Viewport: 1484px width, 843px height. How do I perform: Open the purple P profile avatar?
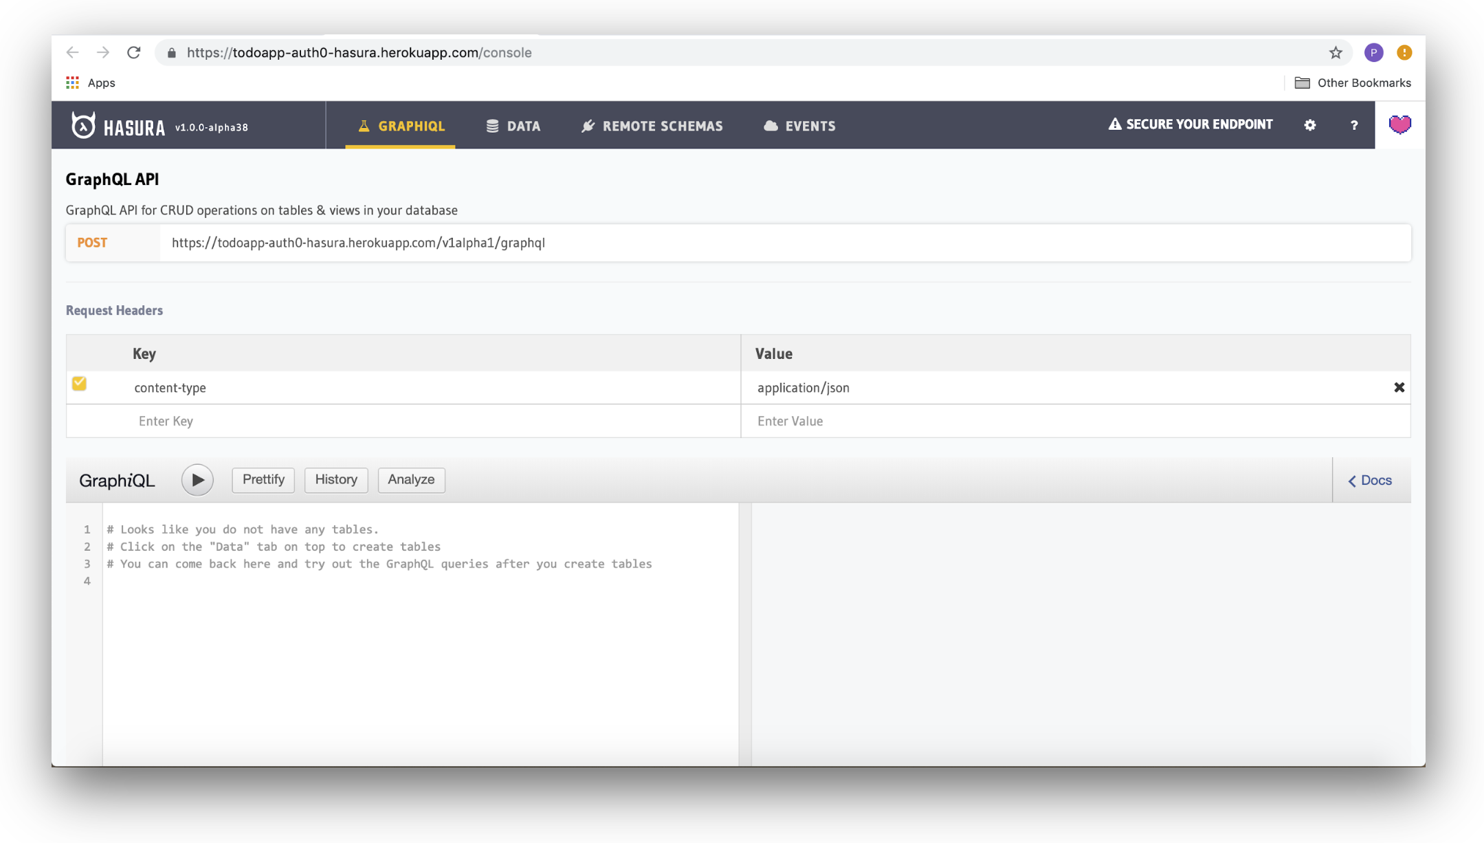coord(1373,52)
